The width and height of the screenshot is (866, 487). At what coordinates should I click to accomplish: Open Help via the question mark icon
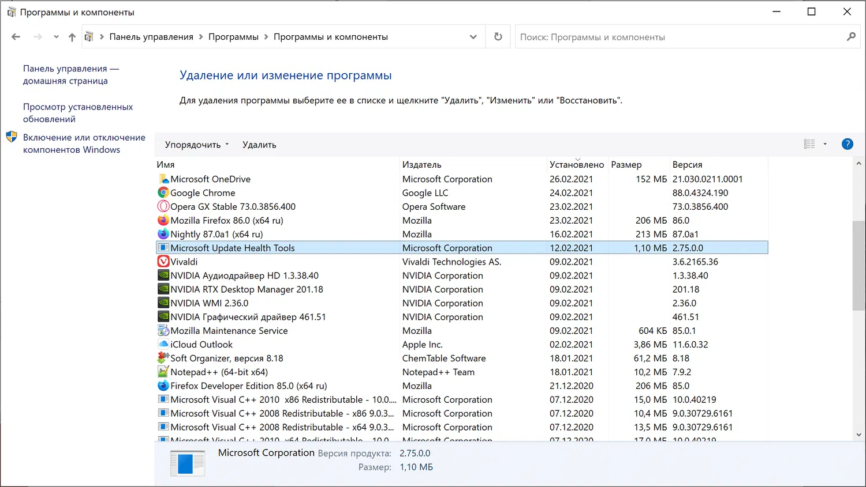847,144
